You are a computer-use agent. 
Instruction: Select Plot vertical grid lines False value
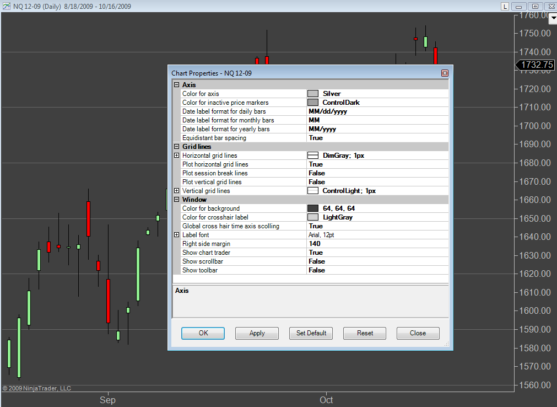point(377,182)
